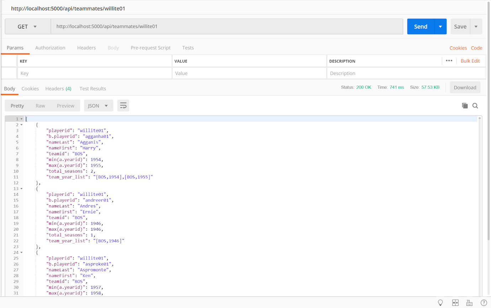This screenshot has height=308, width=491.
Task: Click Bulk Edit link
Action: pyautogui.click(x=470, y=61)
